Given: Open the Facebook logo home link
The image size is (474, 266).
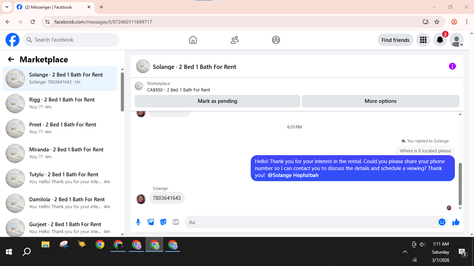Looking at the screenshot, I should [13, 40].
